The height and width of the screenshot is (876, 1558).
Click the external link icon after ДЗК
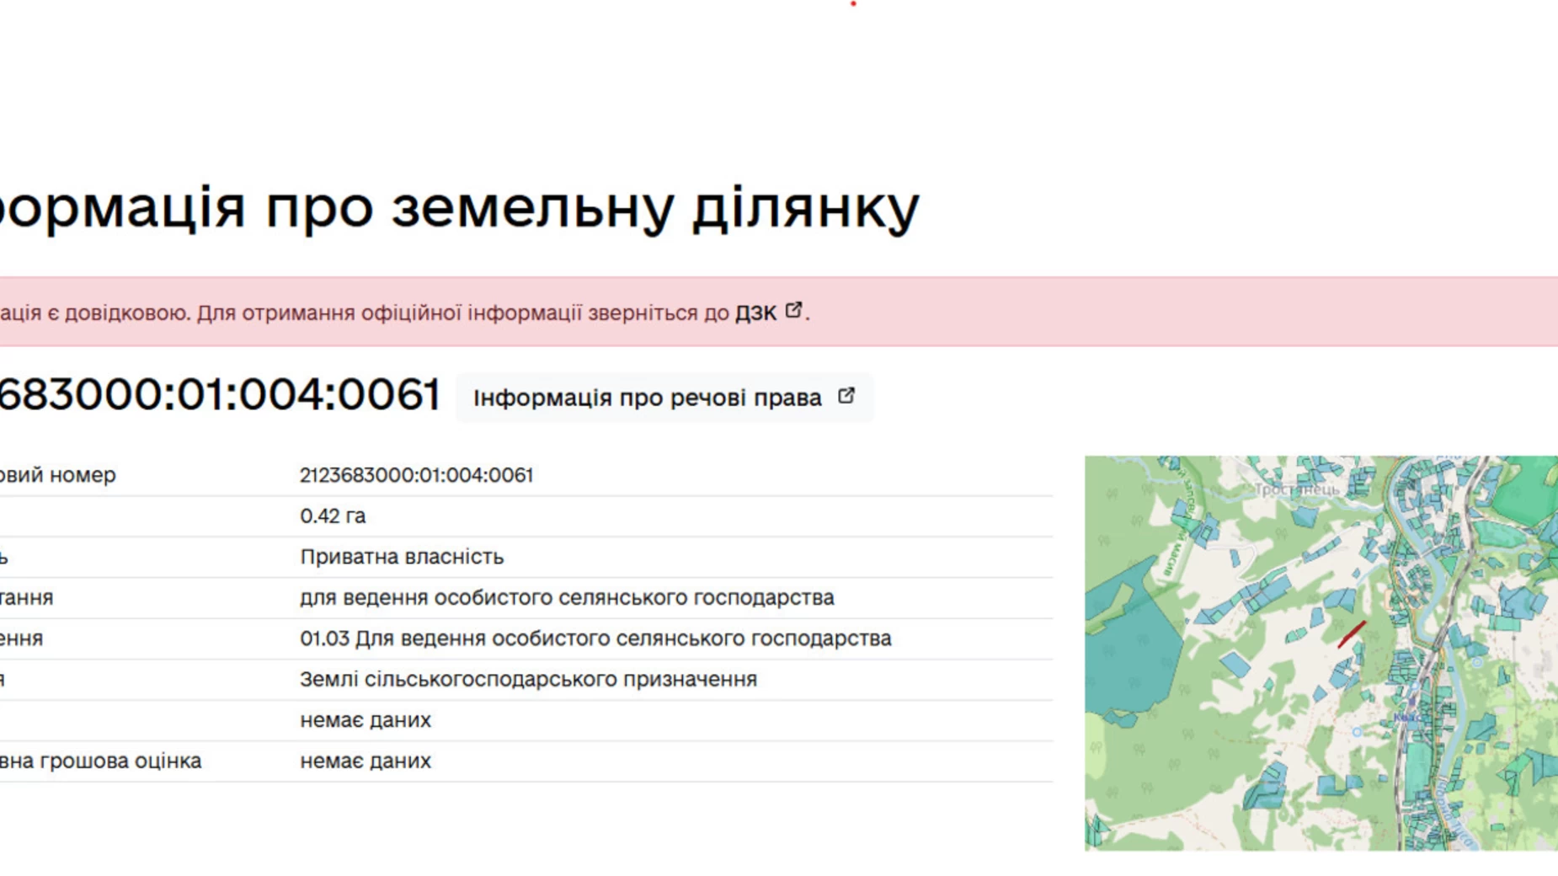point(793,311)
